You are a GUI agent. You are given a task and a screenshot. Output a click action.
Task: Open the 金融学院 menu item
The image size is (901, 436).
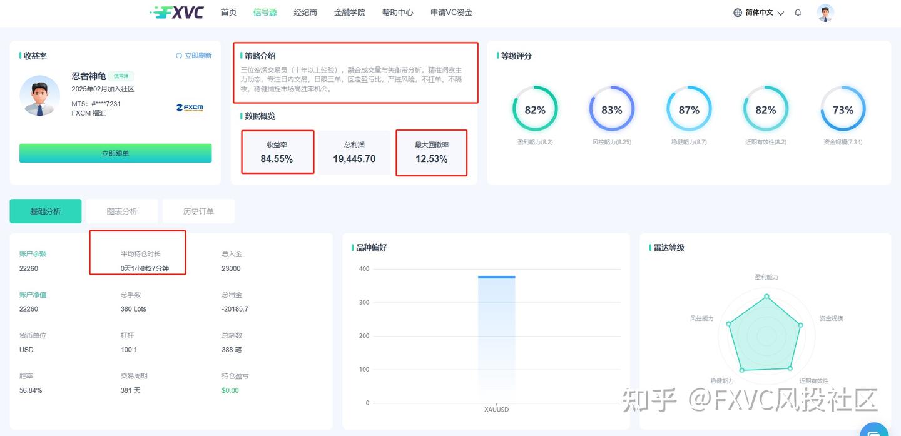[349, 12]
